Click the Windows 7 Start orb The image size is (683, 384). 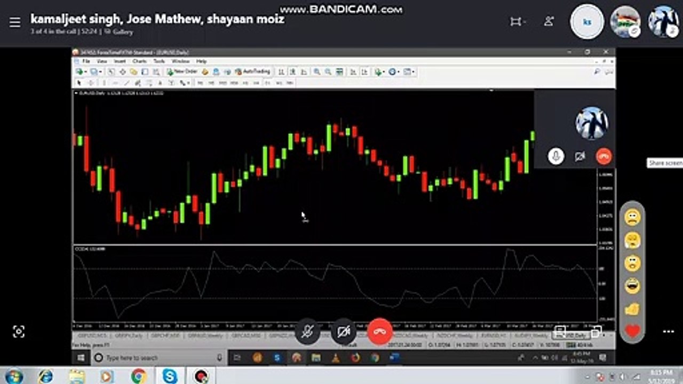point(13,376)
